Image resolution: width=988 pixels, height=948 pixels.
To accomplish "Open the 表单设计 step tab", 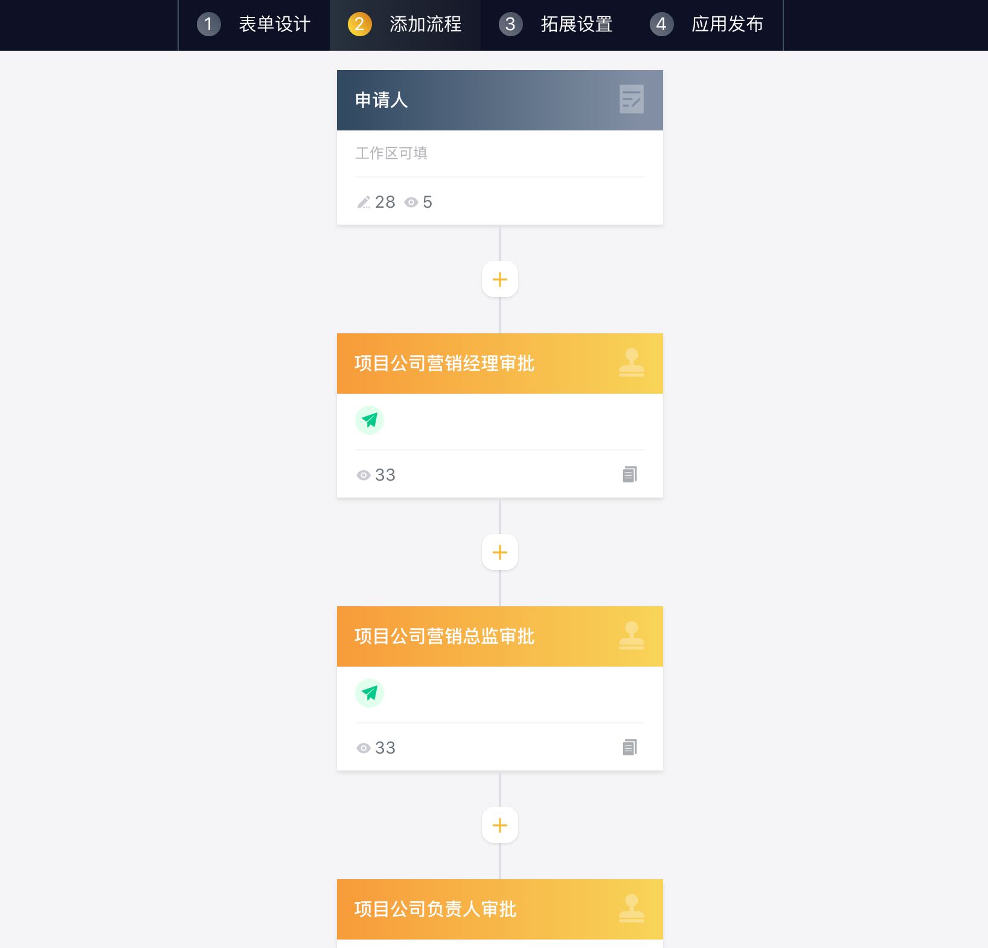I will 254,25.
